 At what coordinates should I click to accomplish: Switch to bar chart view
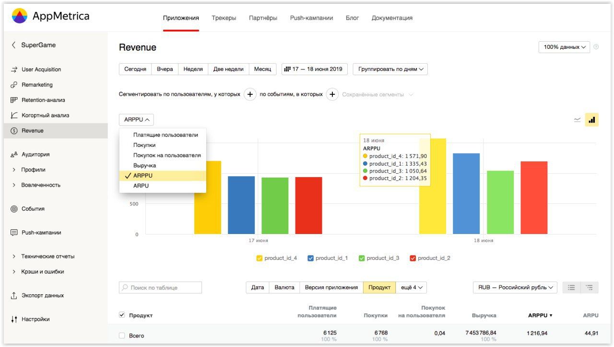click(x=591, y=120)
